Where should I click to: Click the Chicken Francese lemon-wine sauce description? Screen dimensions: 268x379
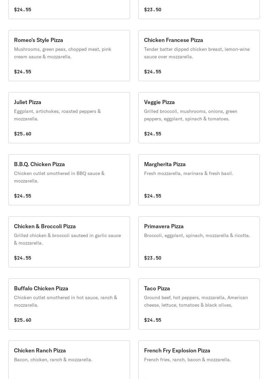point(197,53)
